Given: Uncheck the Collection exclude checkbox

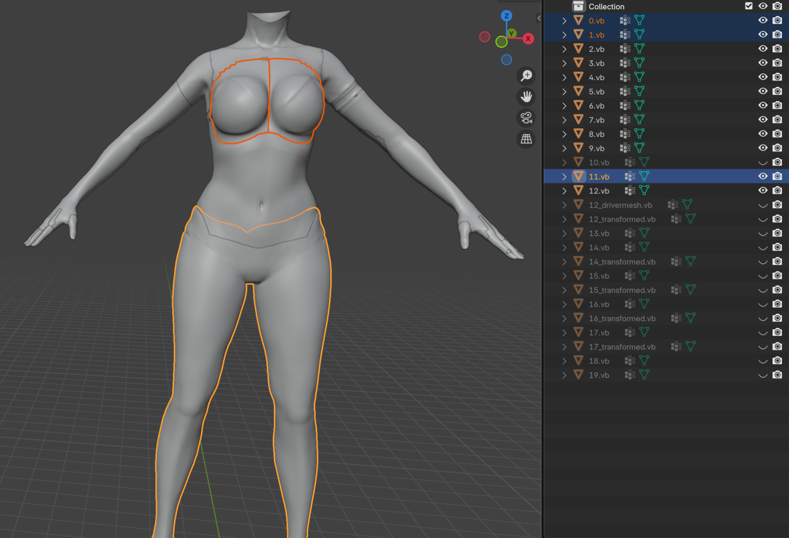Looking at the screenshot, I should tap(749, 6).
